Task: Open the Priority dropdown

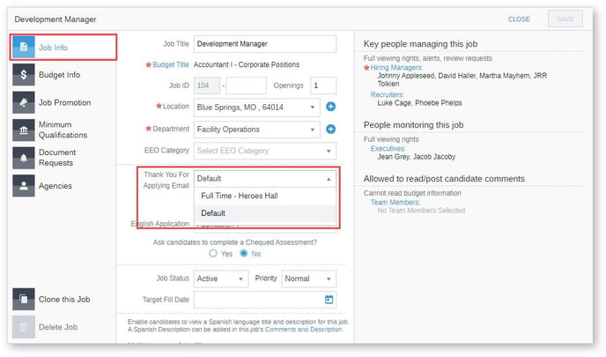Action: click(x=309, y=279)
